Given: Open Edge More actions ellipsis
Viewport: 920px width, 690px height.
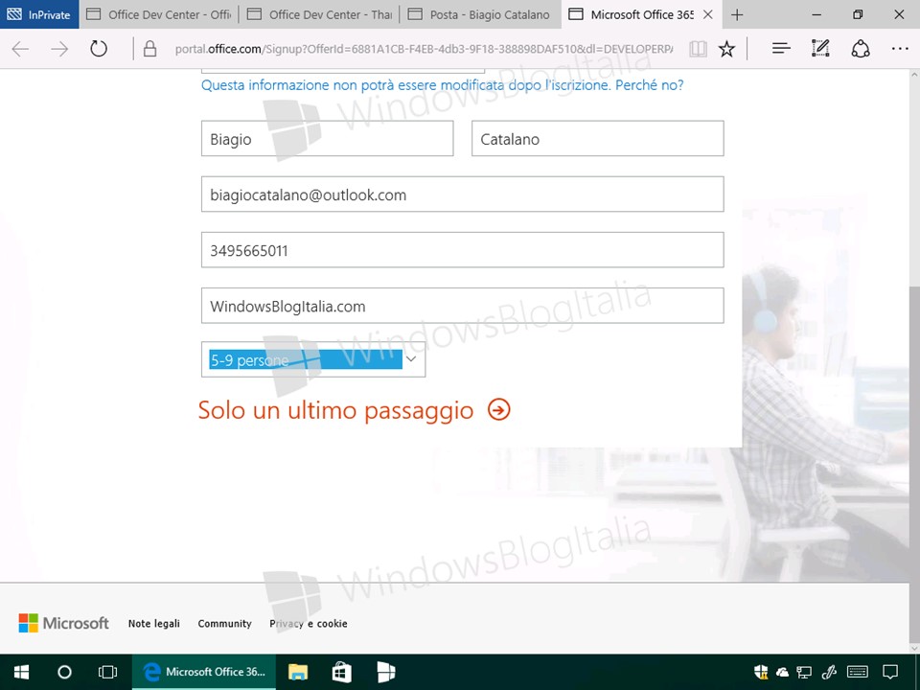Looking at the screenshot, I should 900,49.
